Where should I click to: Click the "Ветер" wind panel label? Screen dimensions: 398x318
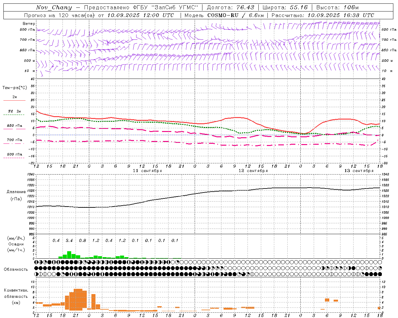[29, 24]
